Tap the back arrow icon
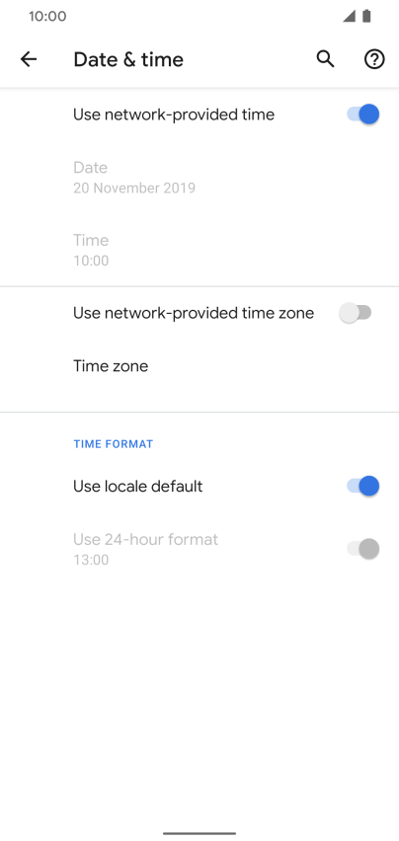 (29, 59)
